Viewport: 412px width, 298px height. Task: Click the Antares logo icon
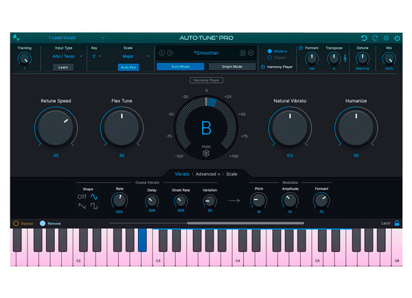coord(16,38)
